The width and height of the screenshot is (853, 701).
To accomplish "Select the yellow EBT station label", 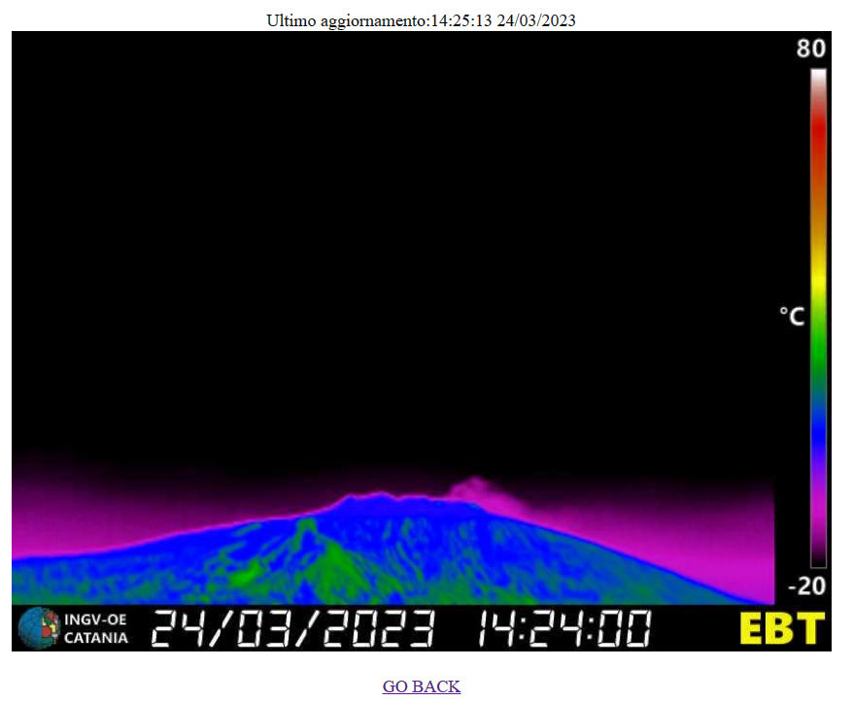I will click(x=781, y=628).
